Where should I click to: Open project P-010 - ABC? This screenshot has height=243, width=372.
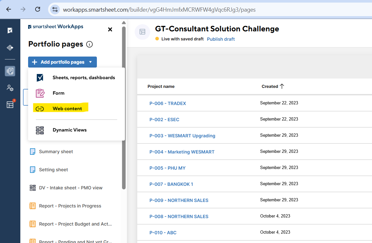(x=163, y=233)
